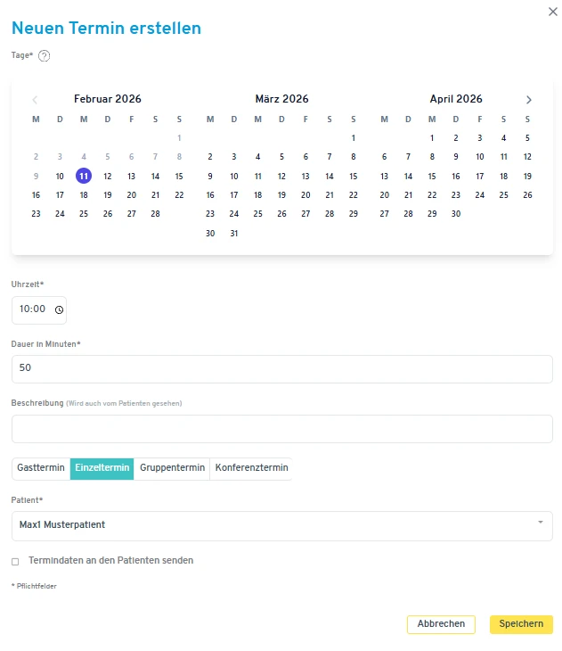
Task: Open the Patient dropdown arrow
Action: tap(540, 523)
